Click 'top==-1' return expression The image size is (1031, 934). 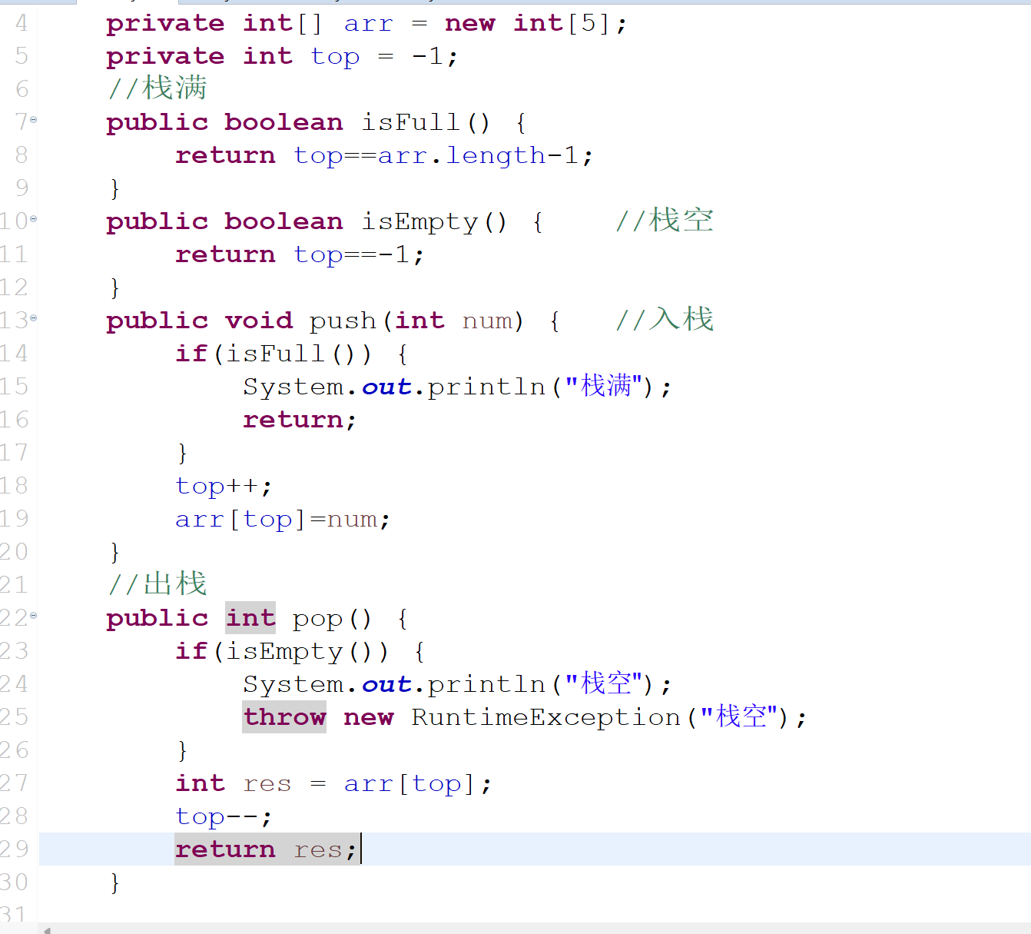[352, 254]
